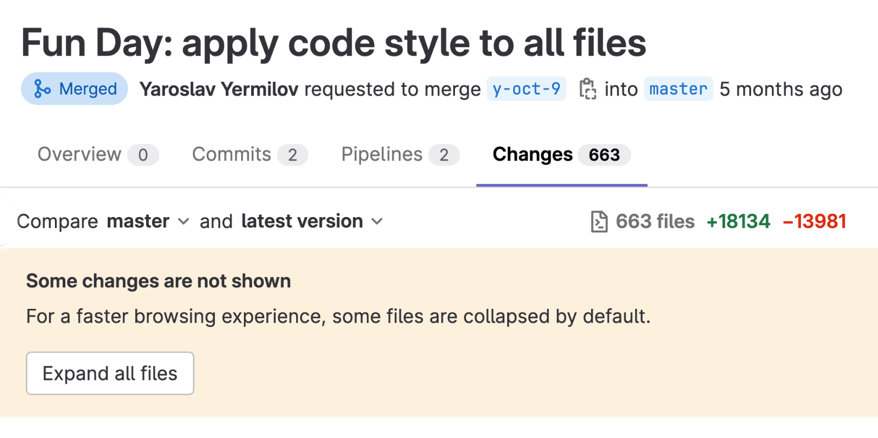Click the Merged status badge
Viewport: 878px width, 438px height.
click(74, 88)
